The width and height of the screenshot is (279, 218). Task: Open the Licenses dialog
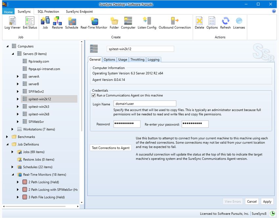[239, 23]
